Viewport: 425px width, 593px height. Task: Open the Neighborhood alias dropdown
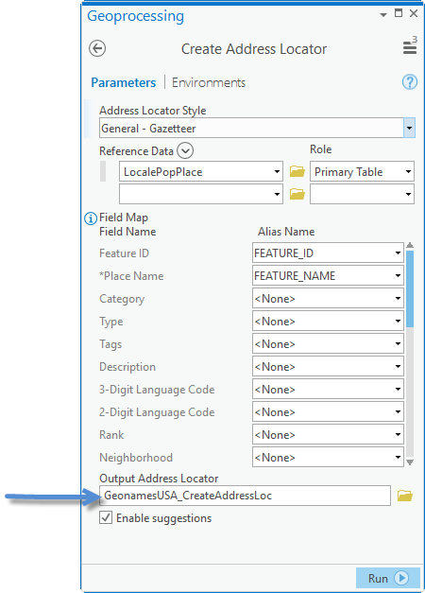click(x=328, y=457)
